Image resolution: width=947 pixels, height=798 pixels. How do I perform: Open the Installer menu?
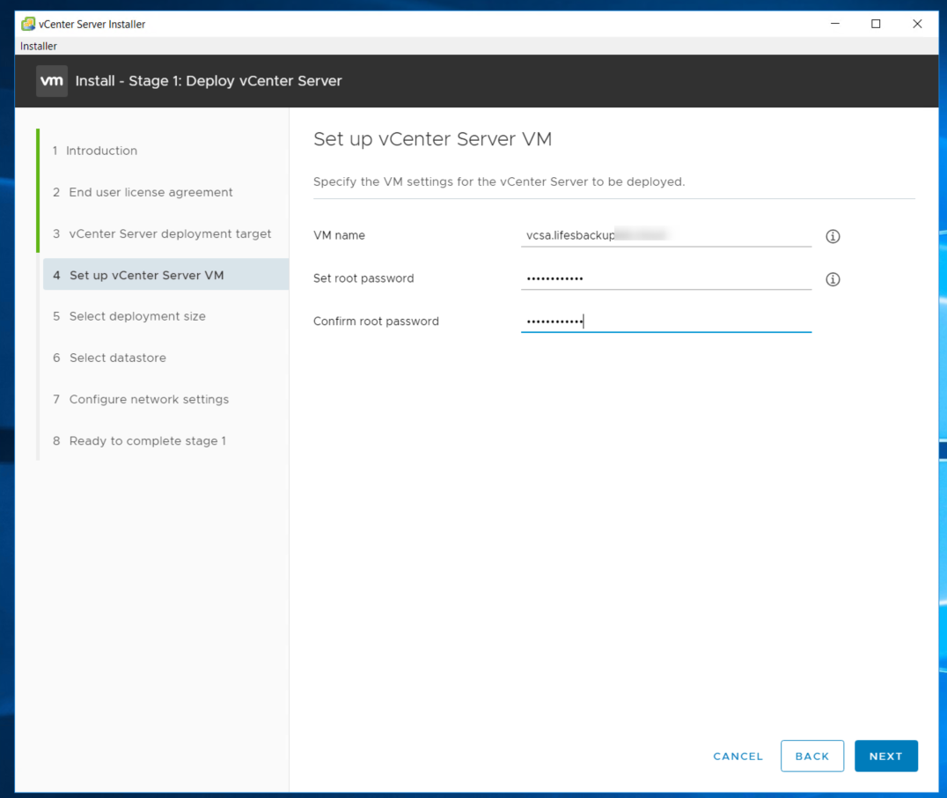coord(39,46)
